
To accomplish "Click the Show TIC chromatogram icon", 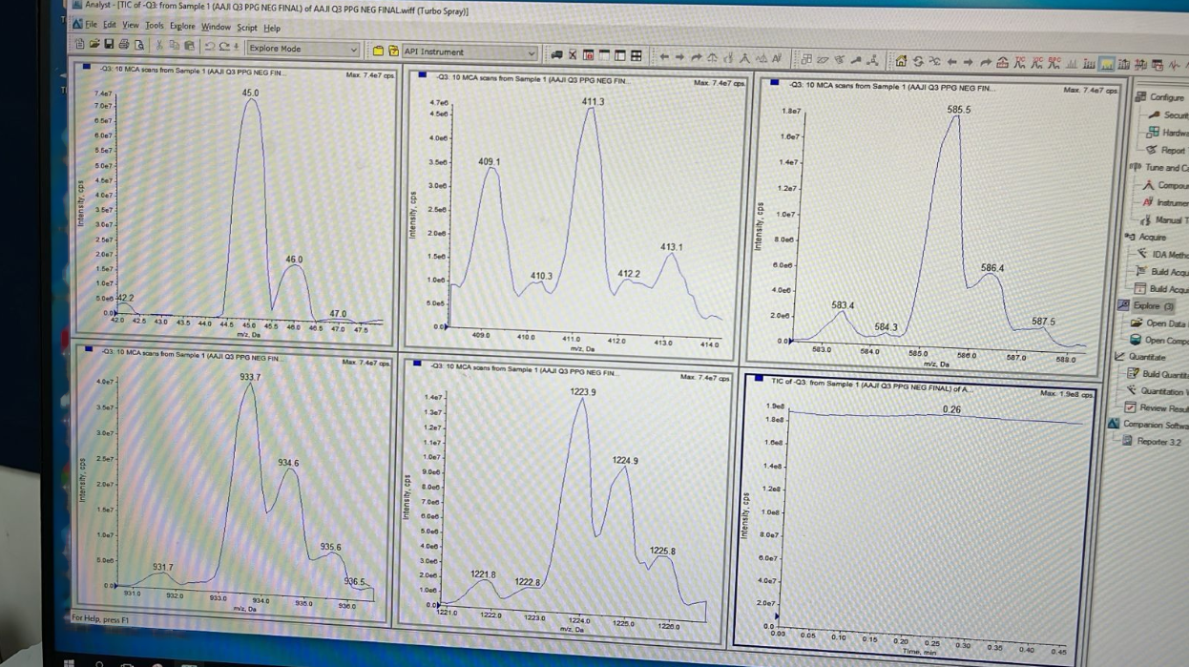I will pos(1019,63).
